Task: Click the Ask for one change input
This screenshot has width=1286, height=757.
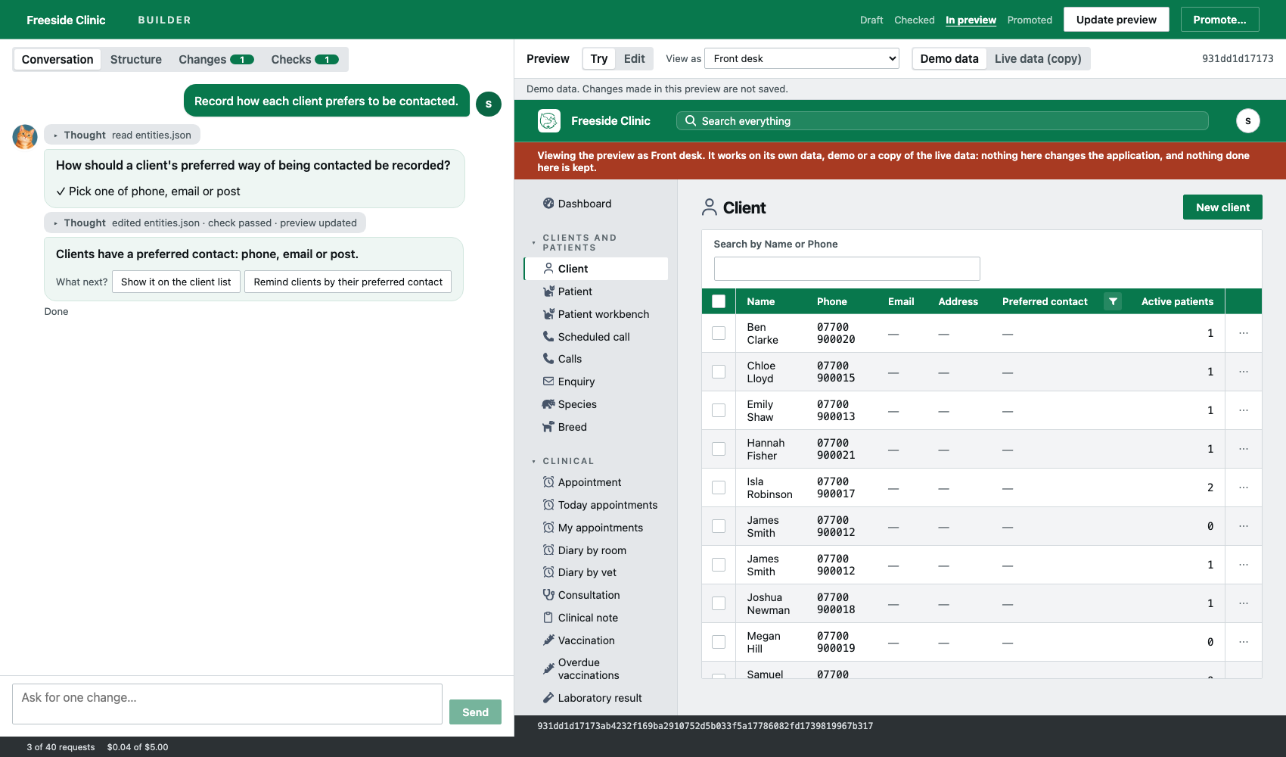Action: coord(227,704)
